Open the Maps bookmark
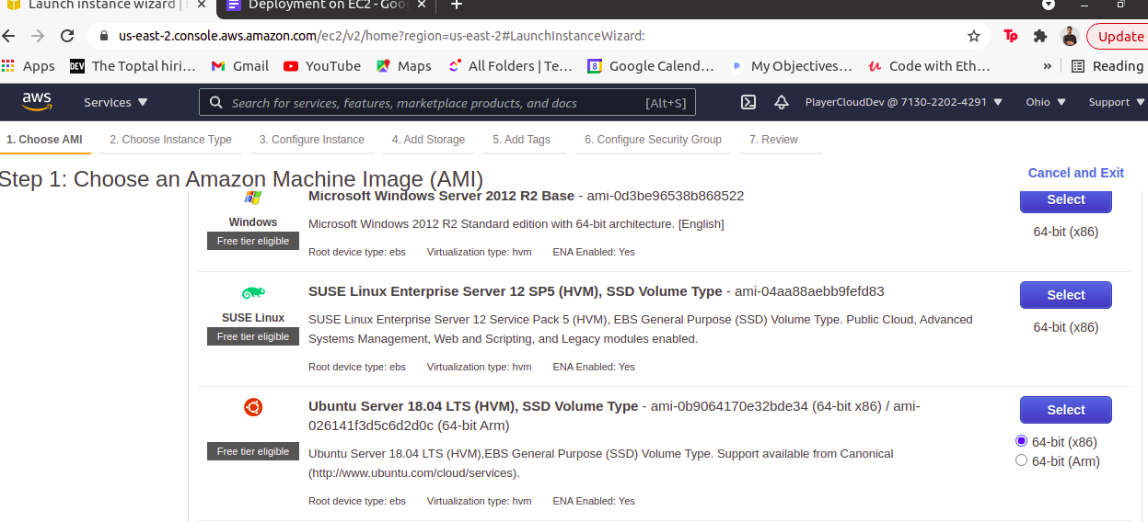The width and height of the screenshot is (1148, 522). pos(403,66)
